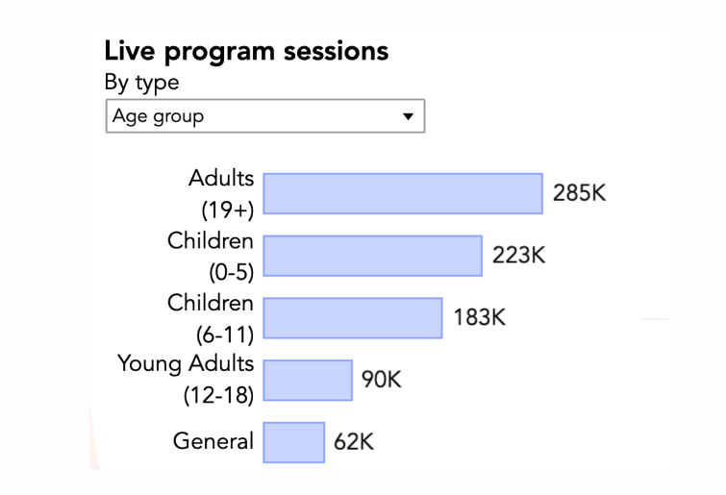
Task: Click the Live program sessions title
Action: (x=246, y=51)
